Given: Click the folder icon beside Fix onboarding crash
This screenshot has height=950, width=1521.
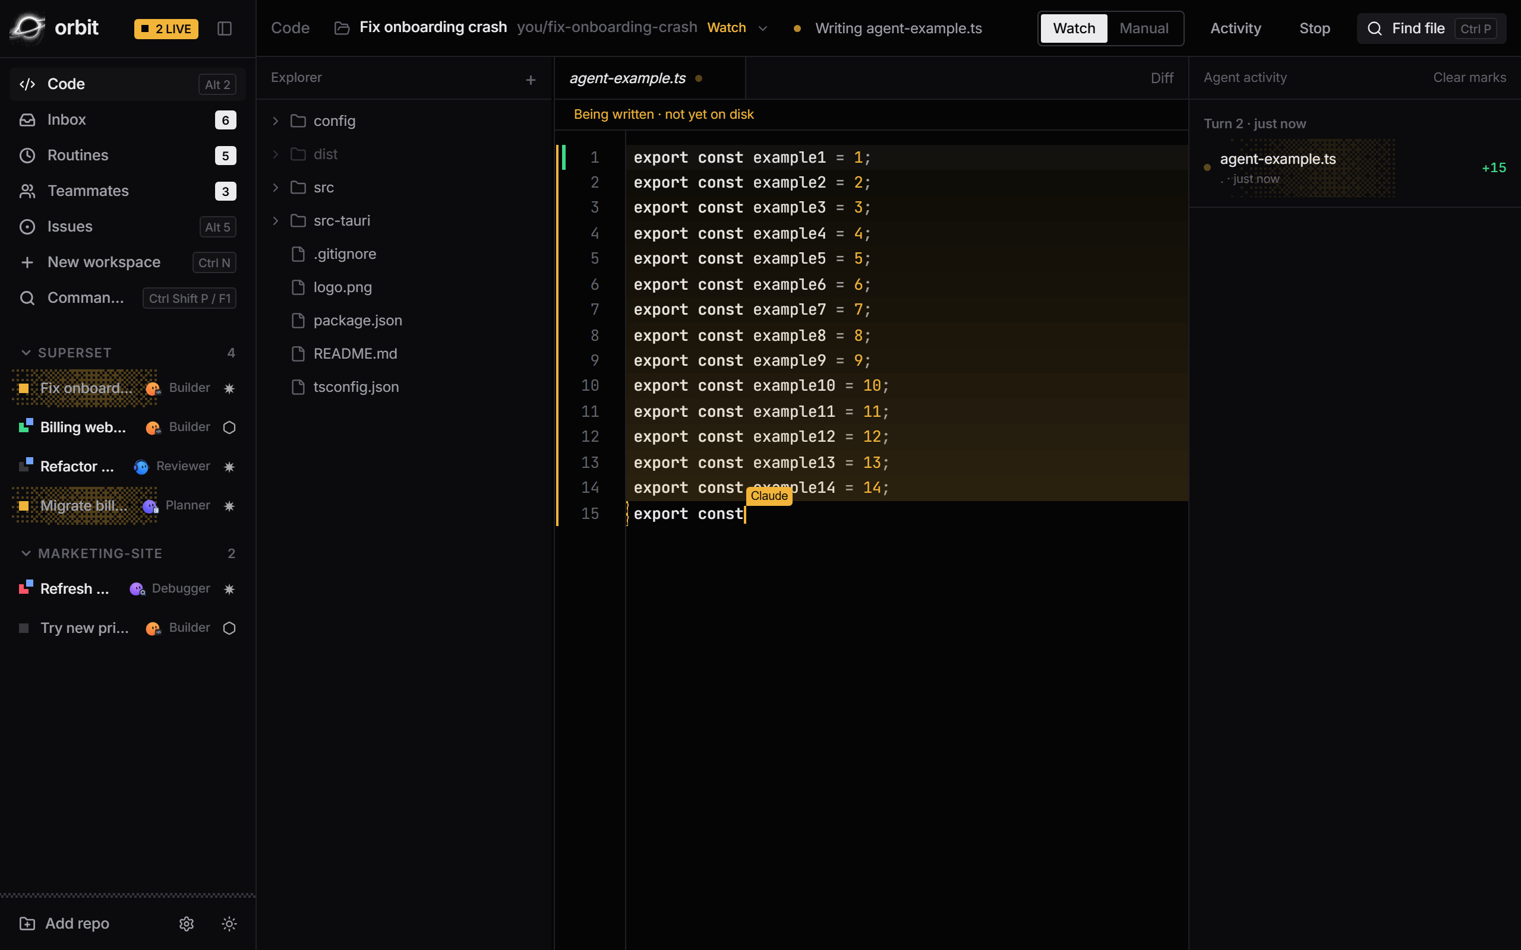Looking at the screenshot, I should click(x=342, y=28).
